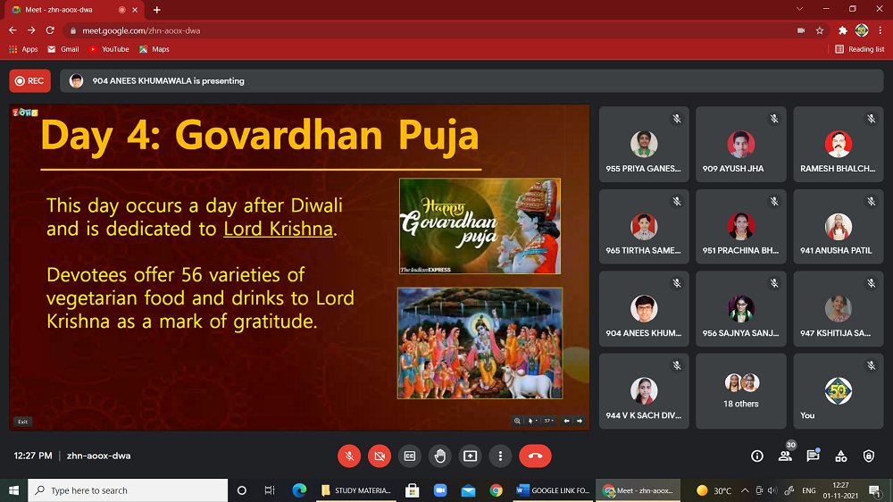Screen dimensions: 893x502
Task: Show everyone in the participants panel
Action: 785,456
